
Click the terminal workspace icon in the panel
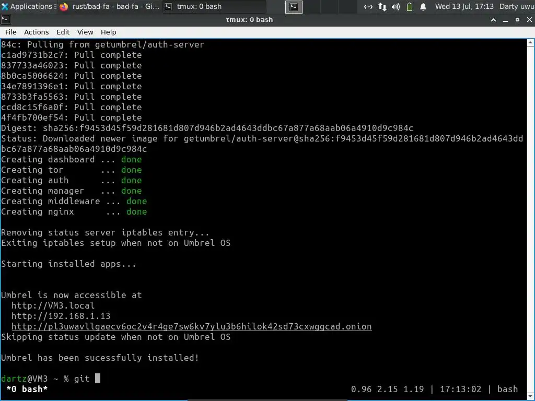(294, 7)
